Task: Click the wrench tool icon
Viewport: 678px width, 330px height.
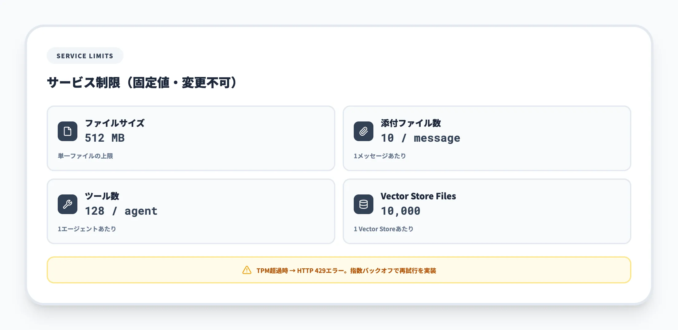Action: point(68,204)
